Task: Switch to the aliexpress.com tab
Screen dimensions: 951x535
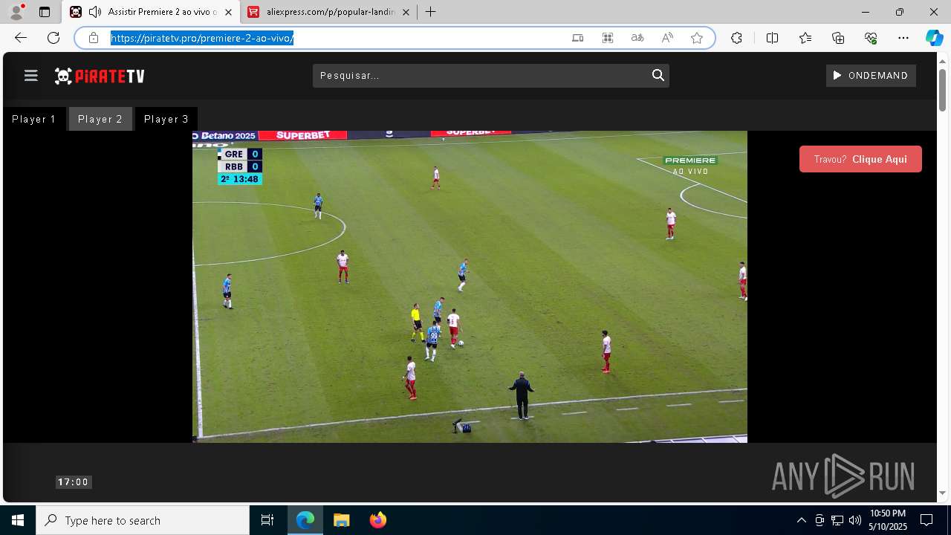Action: coord(330,12)
